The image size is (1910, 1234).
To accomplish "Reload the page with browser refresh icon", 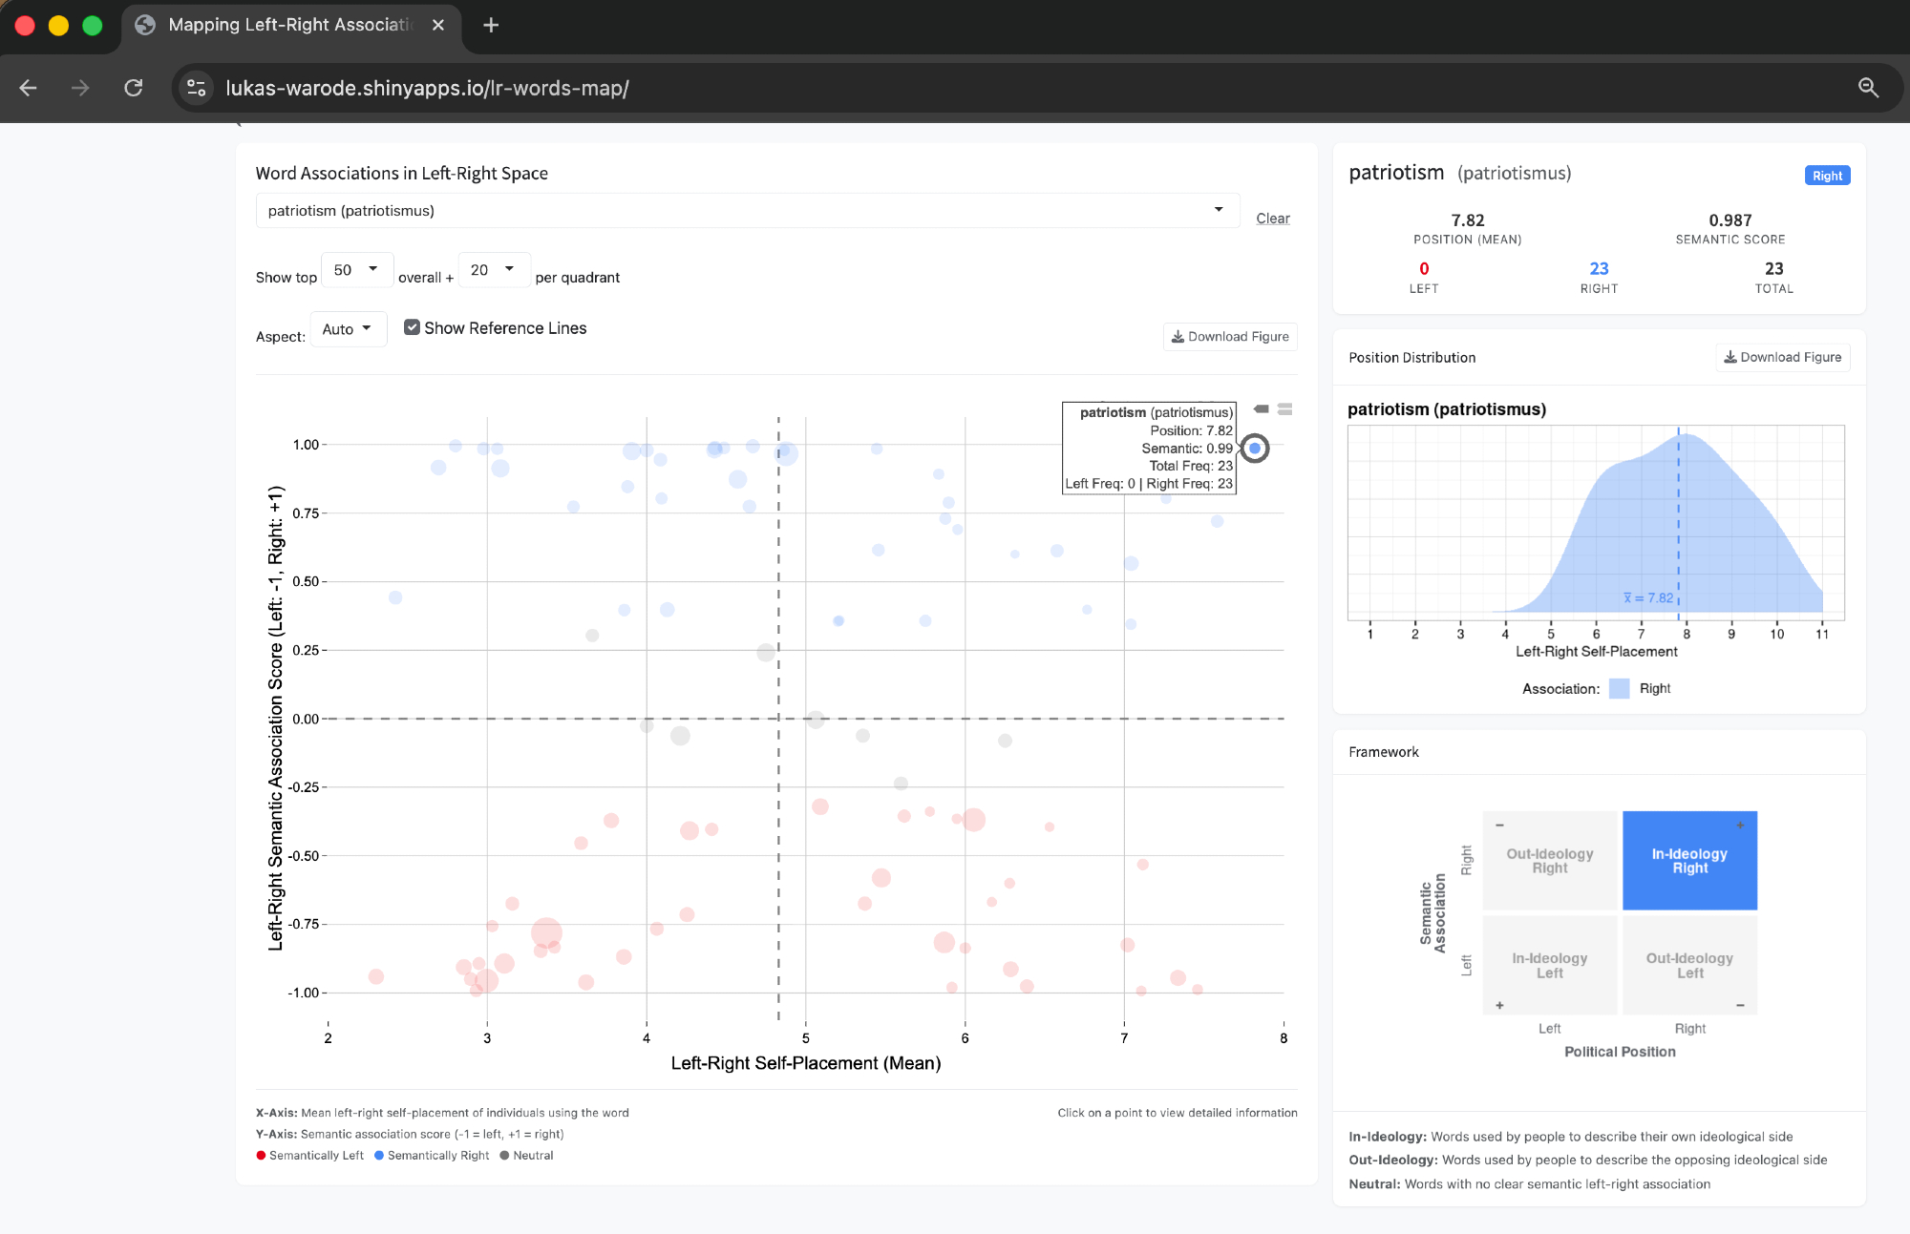I will click(134, 88).
